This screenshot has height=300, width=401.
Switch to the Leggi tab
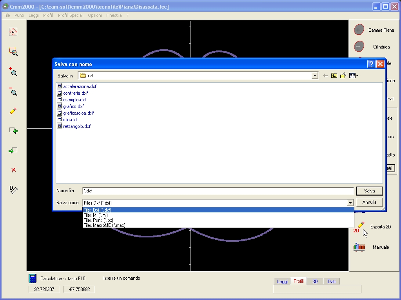[x=282, y=281]
